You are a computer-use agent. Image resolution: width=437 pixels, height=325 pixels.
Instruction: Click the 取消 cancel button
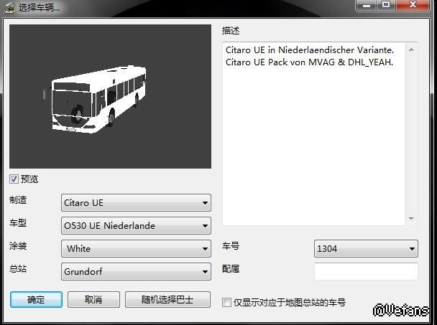tap(93, 299)
